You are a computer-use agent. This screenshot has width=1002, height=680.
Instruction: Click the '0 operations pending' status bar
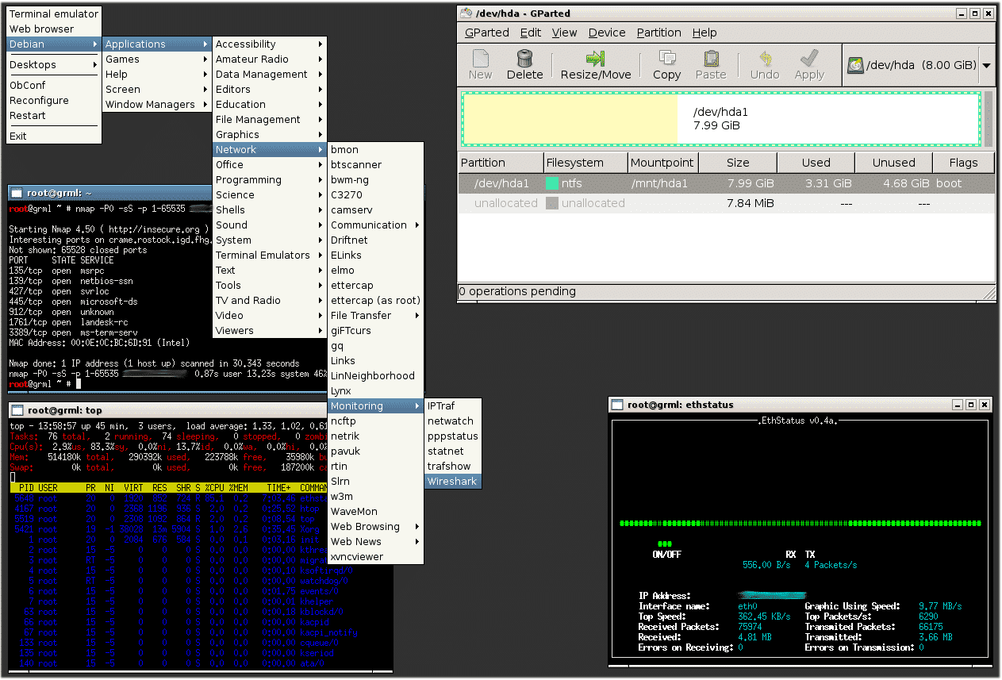pyautogui.click(x=726, y=292)
